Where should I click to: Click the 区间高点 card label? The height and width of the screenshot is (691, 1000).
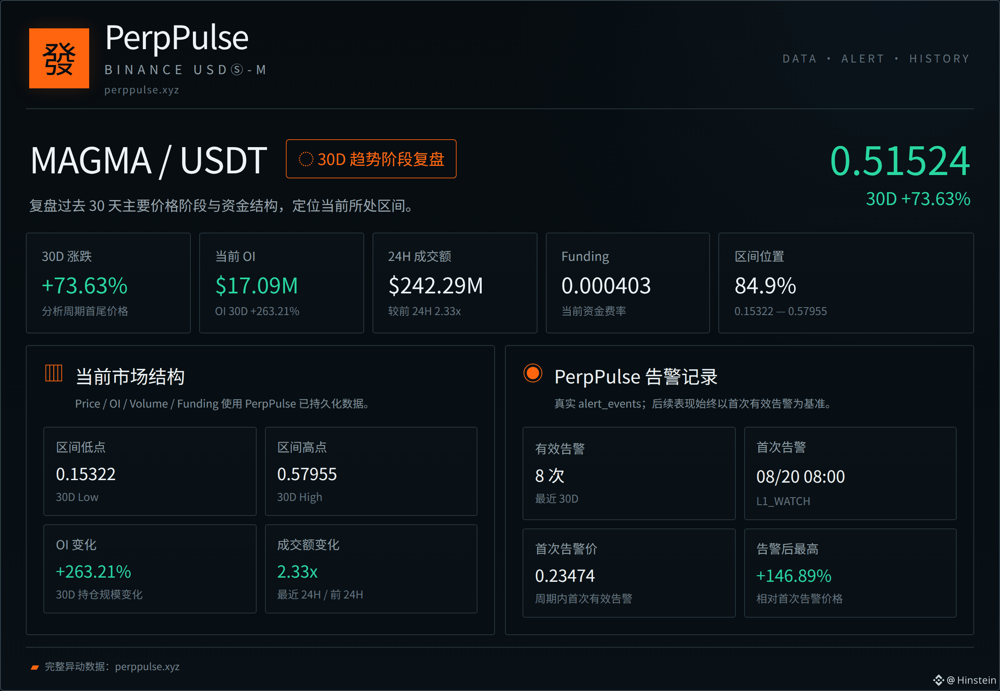pyautogui.click(x=302, y=447)
